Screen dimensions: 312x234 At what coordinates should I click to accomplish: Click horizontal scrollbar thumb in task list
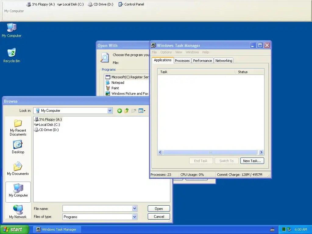(x=210, y=152)
